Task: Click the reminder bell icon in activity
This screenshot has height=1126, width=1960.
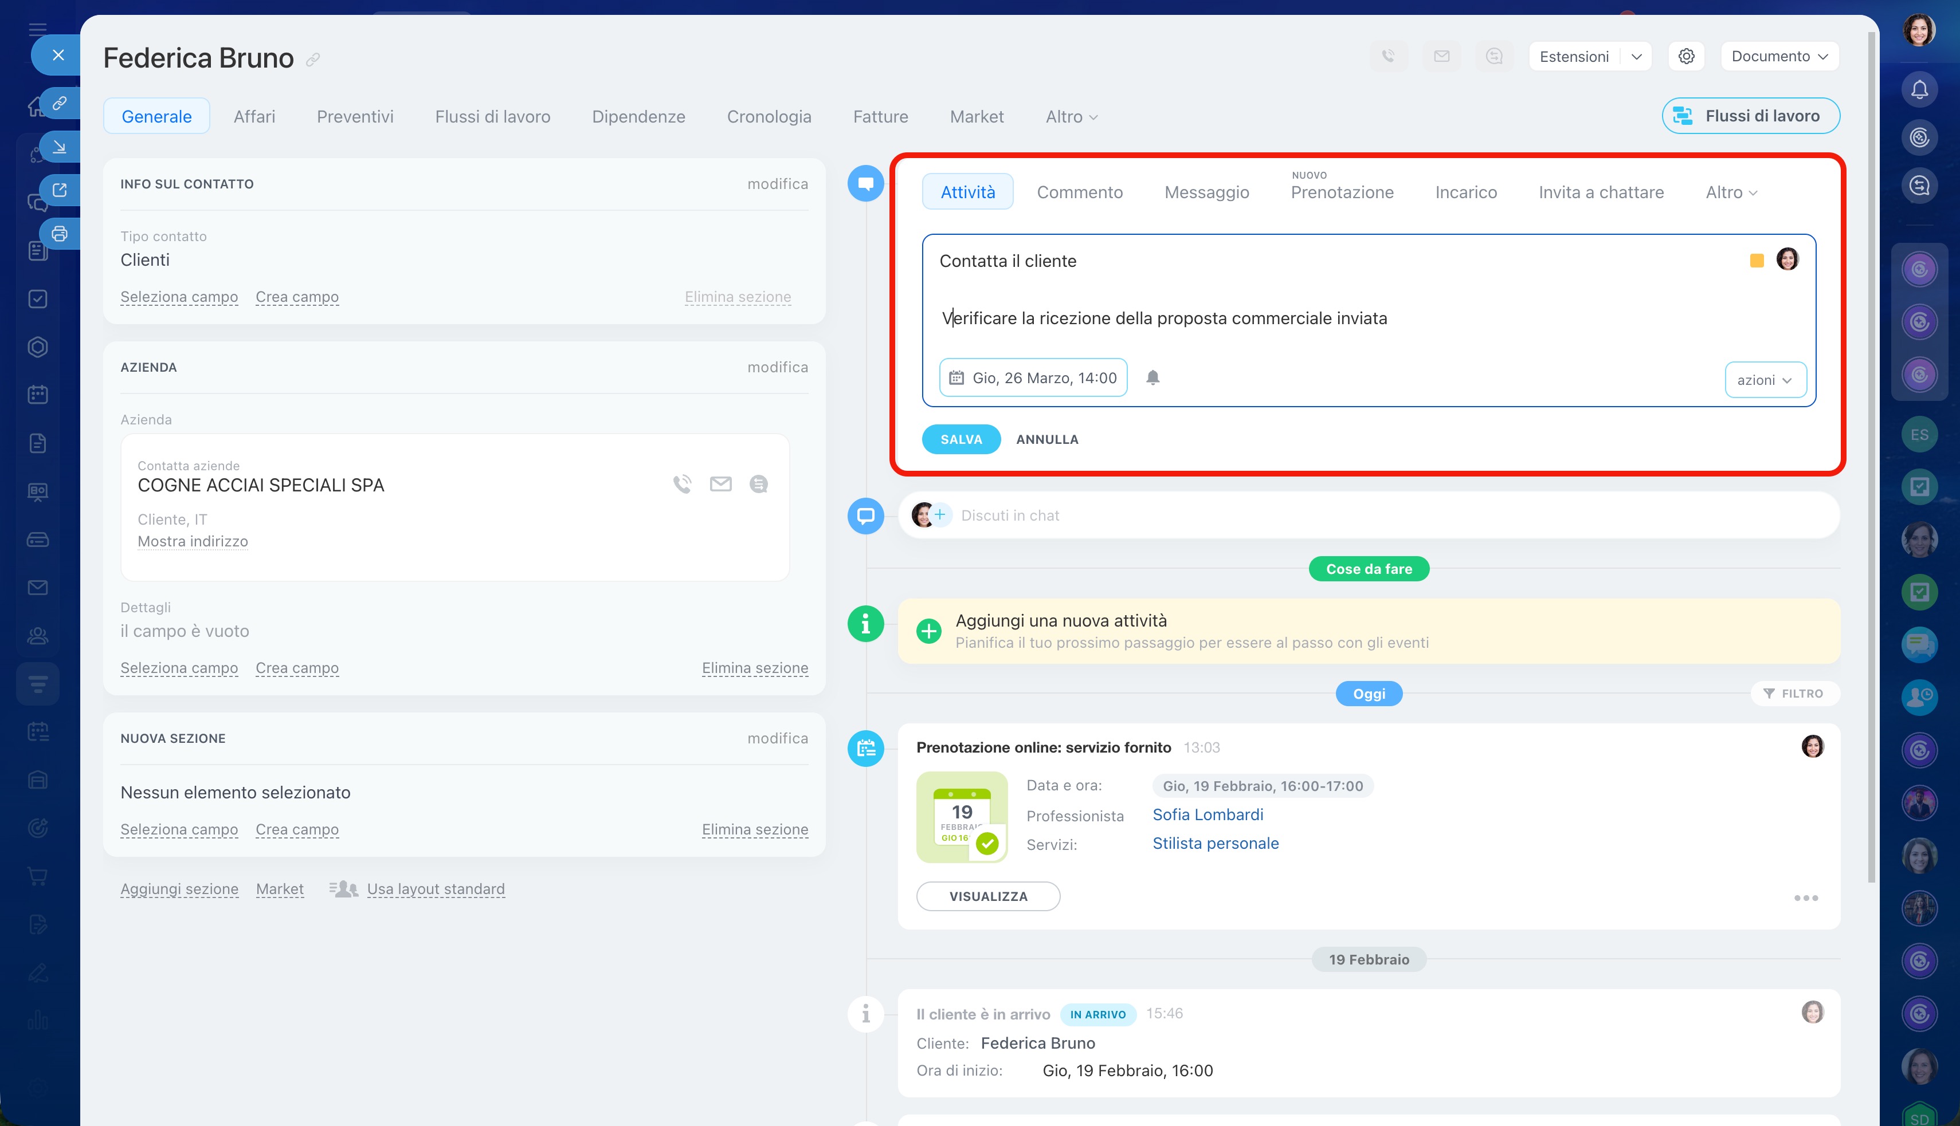Action: point(1152,377)
